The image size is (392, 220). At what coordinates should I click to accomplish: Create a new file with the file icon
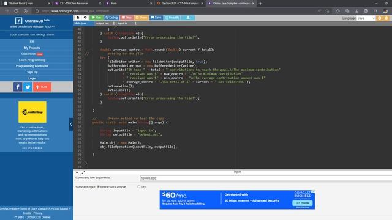(78, 18)
